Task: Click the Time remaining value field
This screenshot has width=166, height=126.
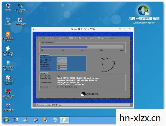Action: tap(61, 69)
